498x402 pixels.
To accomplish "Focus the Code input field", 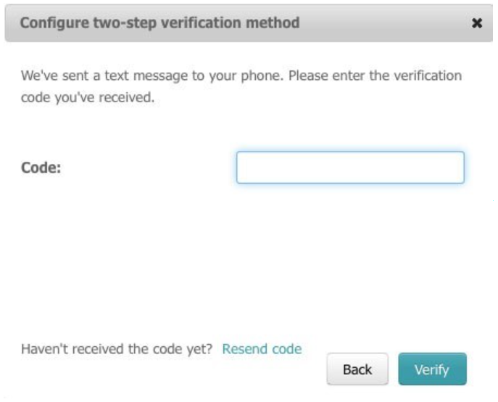I will coord(350,168).
